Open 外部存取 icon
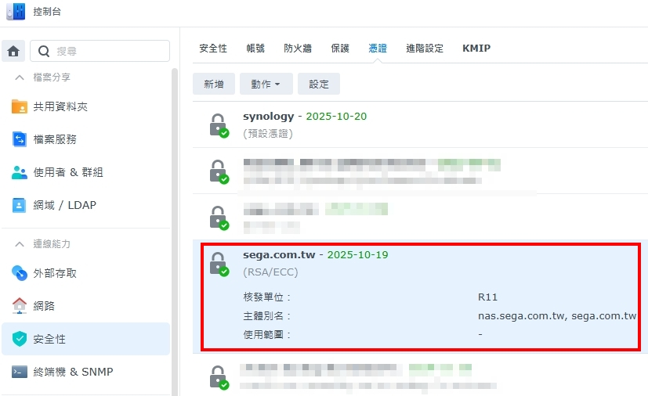The height and width of the screenshot is (396, 648). (x=20, y=273)
